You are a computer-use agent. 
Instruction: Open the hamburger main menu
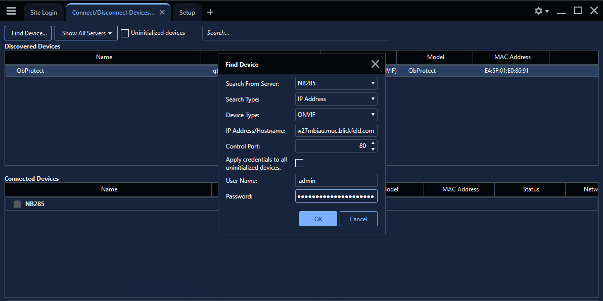[11, 11]
